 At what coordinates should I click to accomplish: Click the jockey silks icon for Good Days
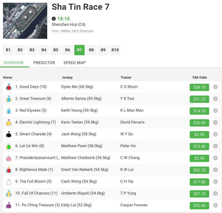(x=9, y=87)
